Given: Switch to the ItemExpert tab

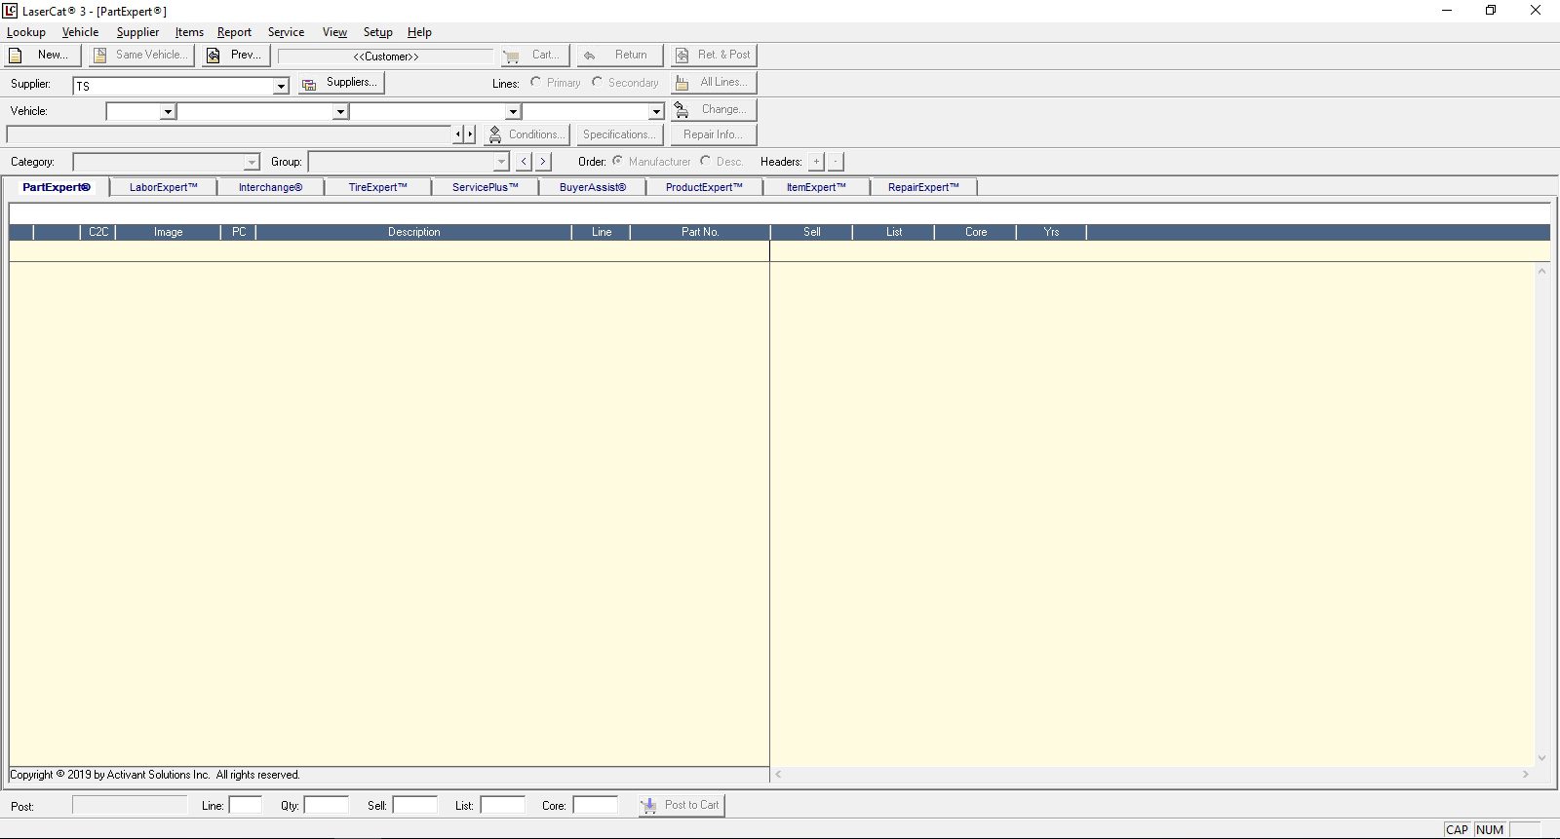Looking at the screenshot, I should [817, 187].
